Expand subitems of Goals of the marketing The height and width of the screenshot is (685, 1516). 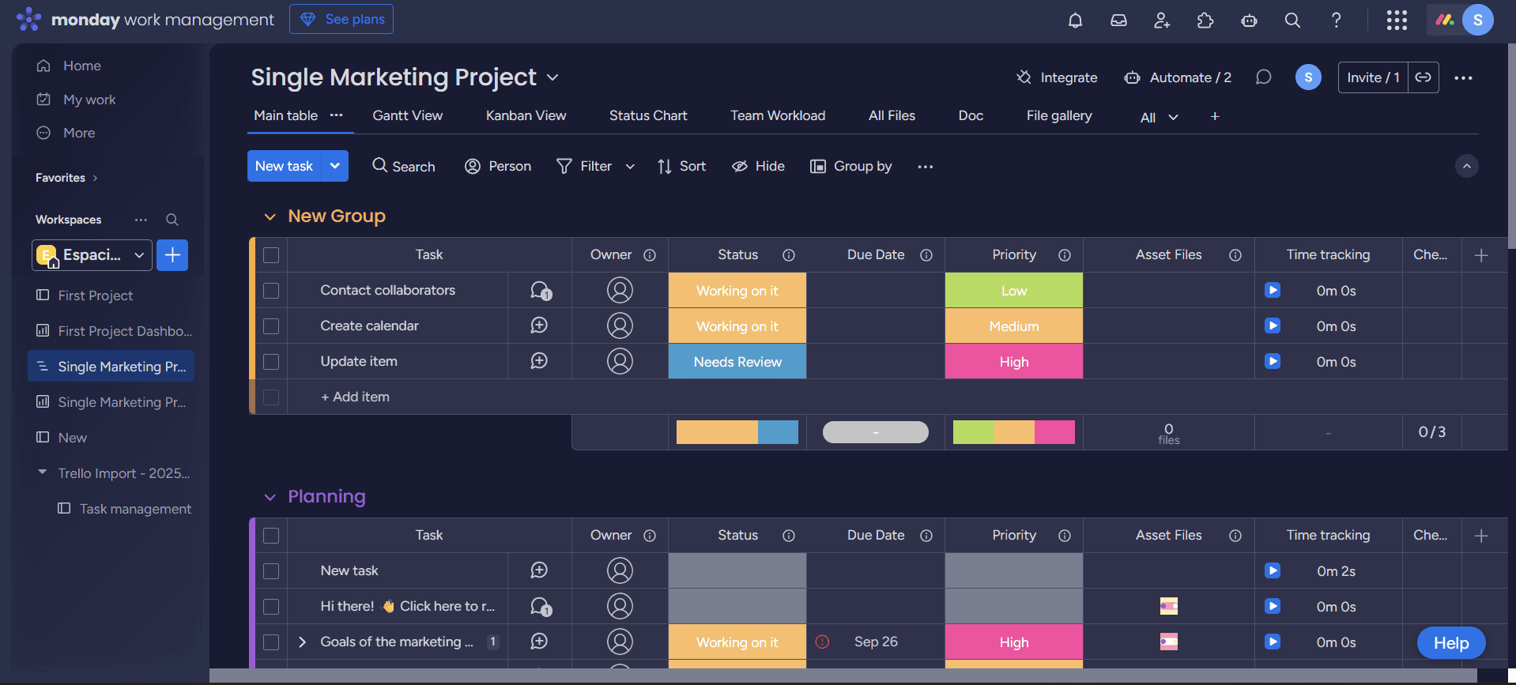[x=302, y=642]
